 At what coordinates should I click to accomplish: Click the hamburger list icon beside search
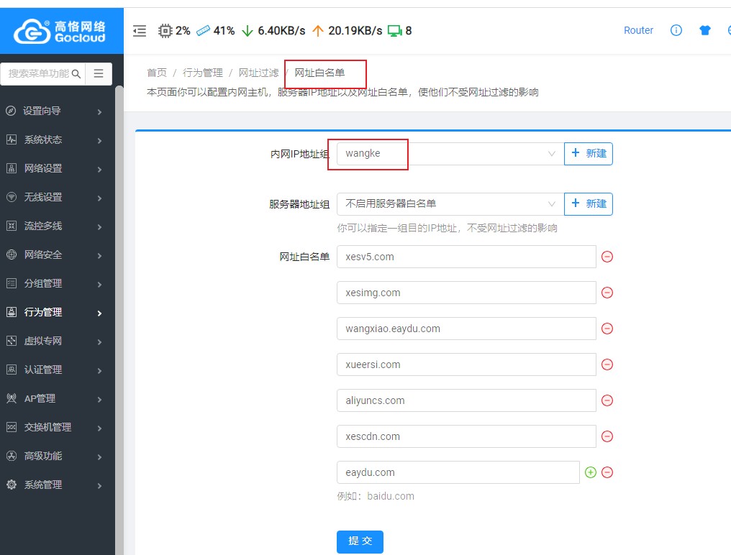(99, 73)
